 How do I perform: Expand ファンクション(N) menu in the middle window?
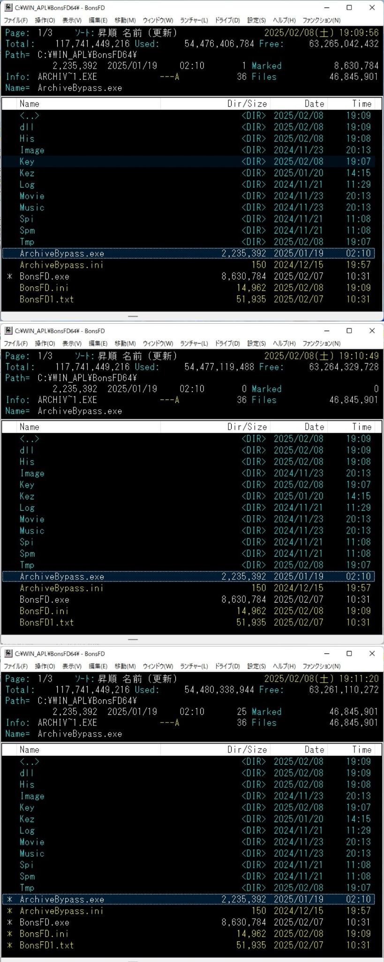coord(321,343)
